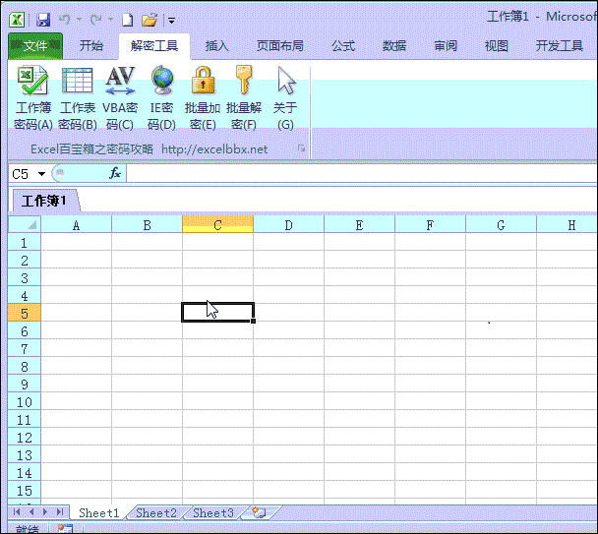Viewport: 598px width, 534px height.
Task: Undo the last action
Action: 65,19
